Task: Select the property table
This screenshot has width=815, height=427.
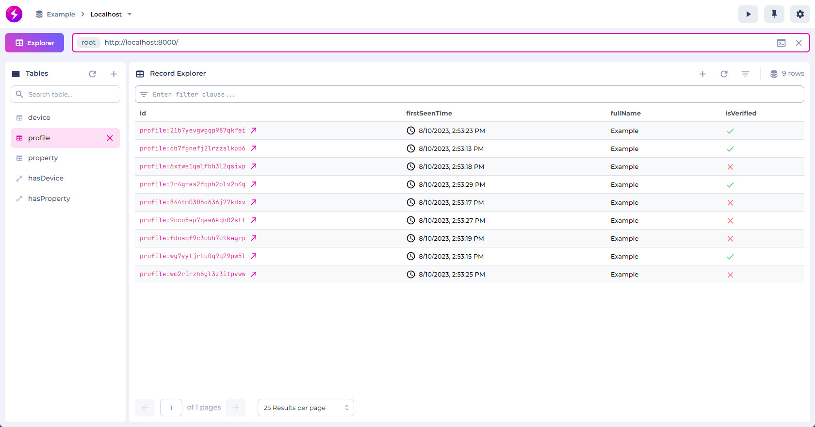Action: pyautogui.click(x=65, y=158)
